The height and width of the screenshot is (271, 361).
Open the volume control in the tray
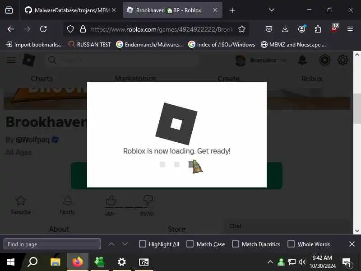tap(302, 262)
